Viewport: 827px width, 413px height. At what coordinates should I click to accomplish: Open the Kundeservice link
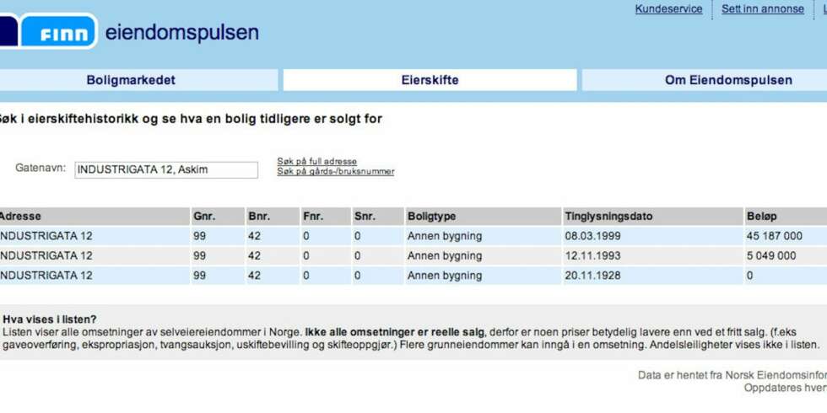coord(668,9)
